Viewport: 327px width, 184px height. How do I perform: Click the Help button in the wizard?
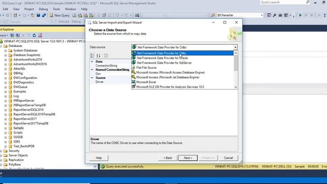(x=99, y=158)
